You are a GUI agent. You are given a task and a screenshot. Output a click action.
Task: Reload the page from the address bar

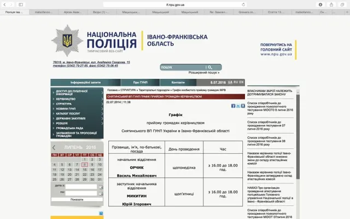pos(243,4)
